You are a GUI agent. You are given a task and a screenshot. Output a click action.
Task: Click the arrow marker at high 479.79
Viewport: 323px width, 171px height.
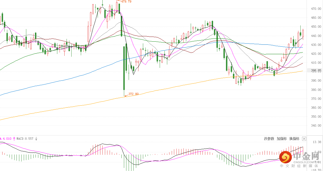pyautogui.click(x=119, y=1)
